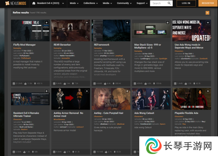Click the LOG IN button
The image size is (218, 156).
point(186,3)
